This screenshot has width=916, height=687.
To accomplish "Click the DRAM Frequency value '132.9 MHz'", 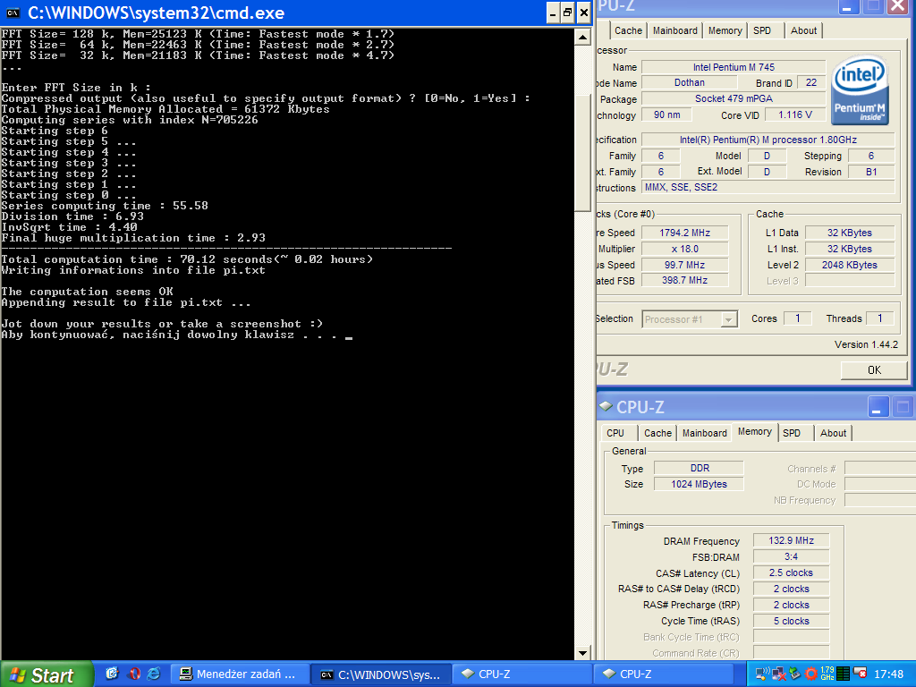I will click(x=791, y=540).
